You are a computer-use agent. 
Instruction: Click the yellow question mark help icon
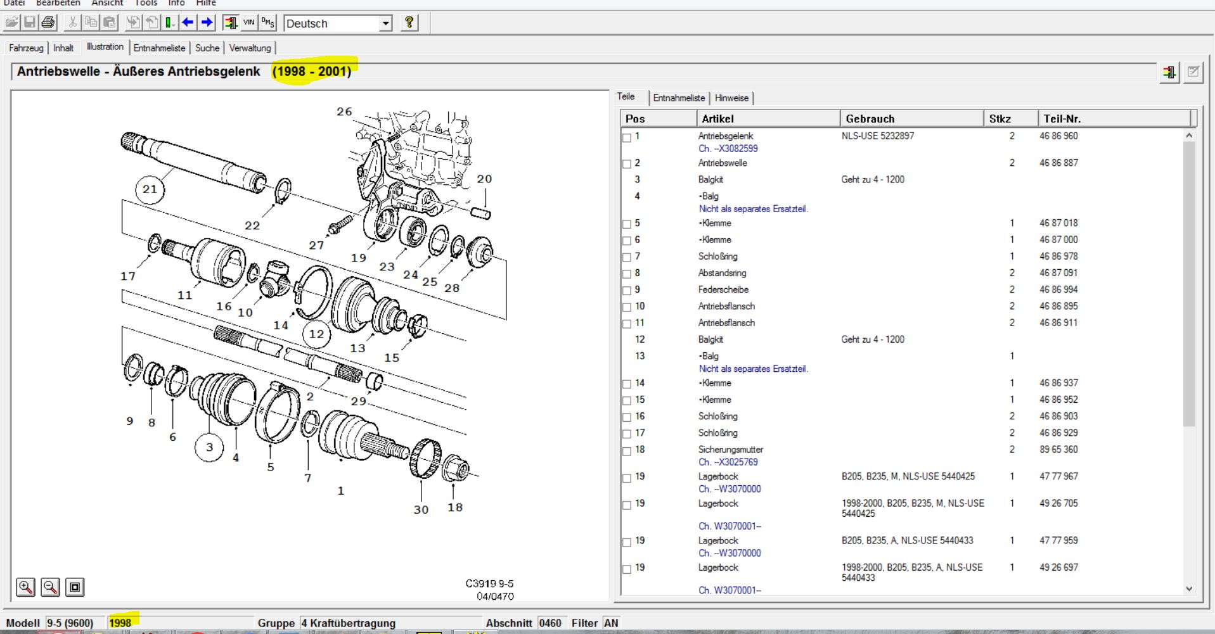(x=409, y=23)
